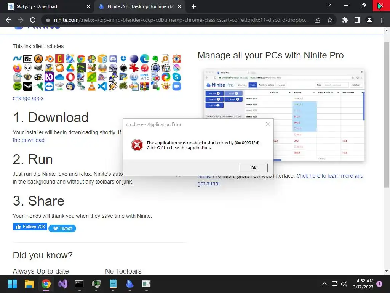Click the Spotify app icon
Image resolution: width=390 pixels, height=293 pixels.
[18, 86]
